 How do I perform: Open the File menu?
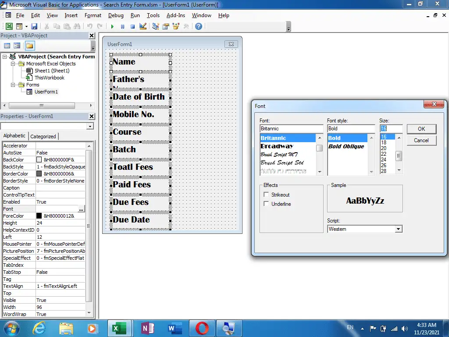click(x=20, y=15)
